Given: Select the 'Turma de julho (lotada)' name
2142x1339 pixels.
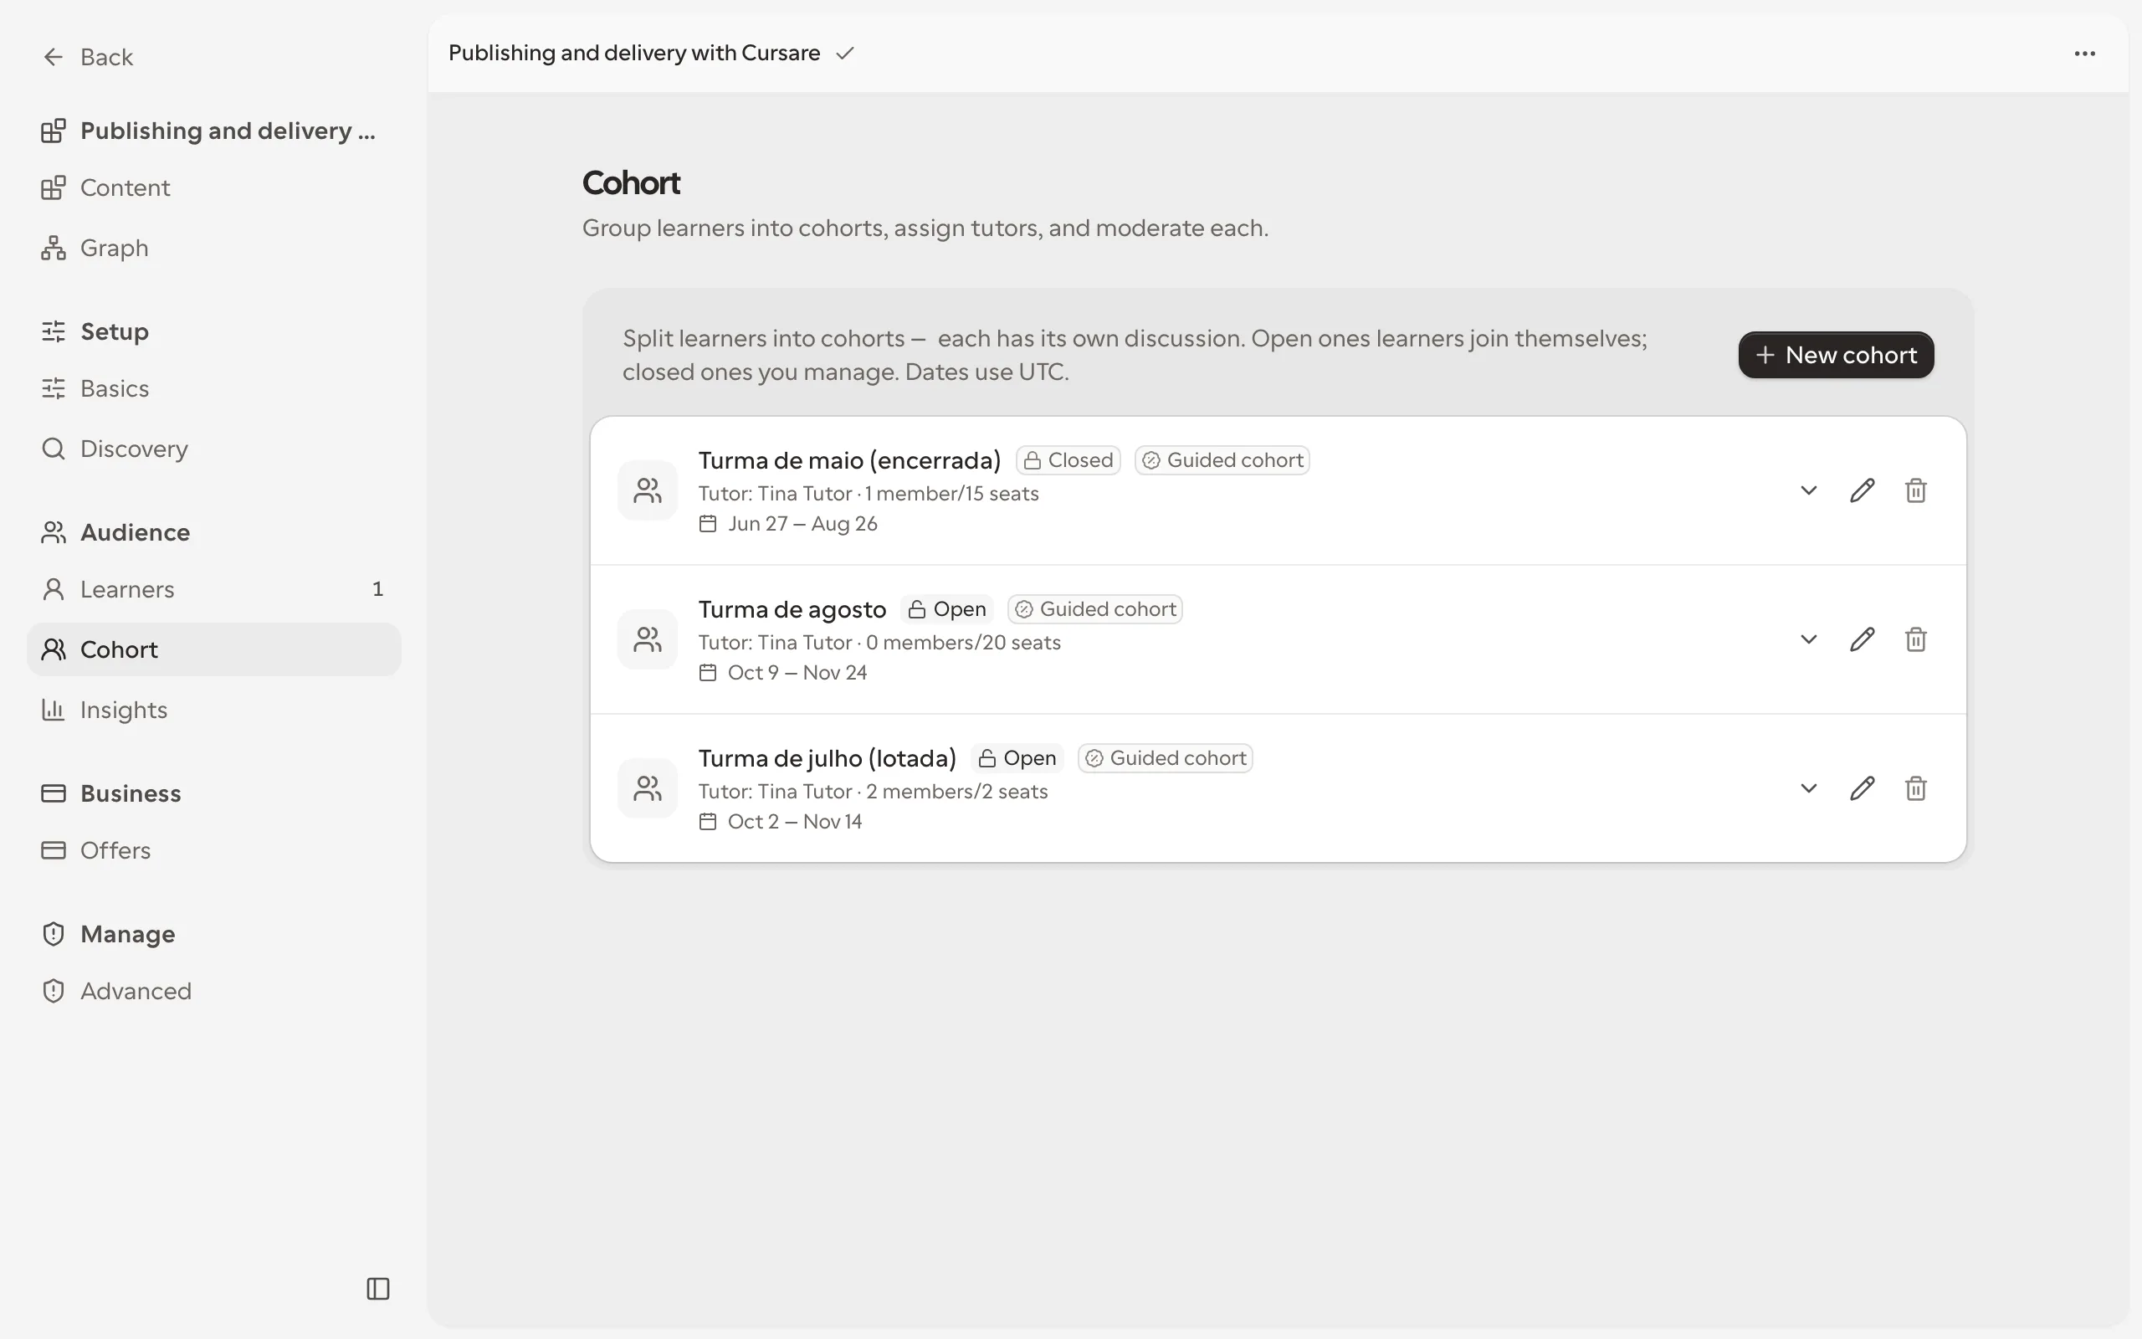Looking at the screenshot, I should [828, 758].
